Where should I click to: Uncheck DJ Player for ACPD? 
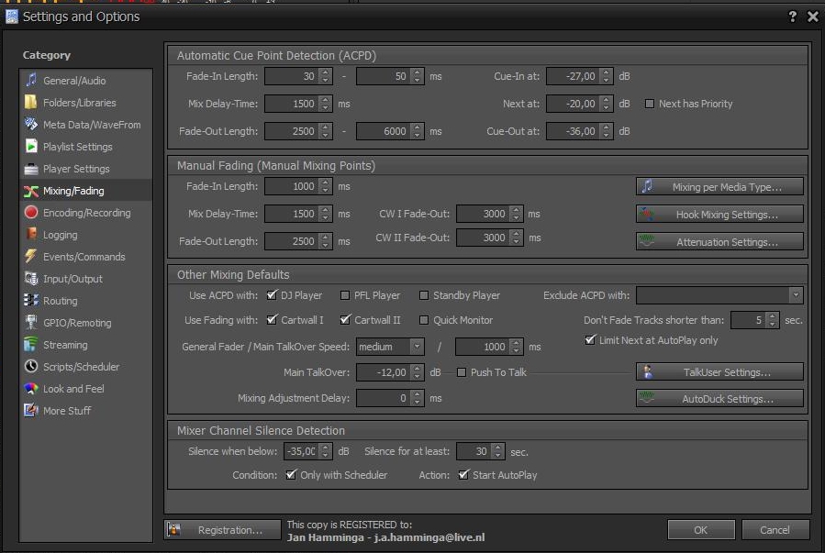point(272,295)
